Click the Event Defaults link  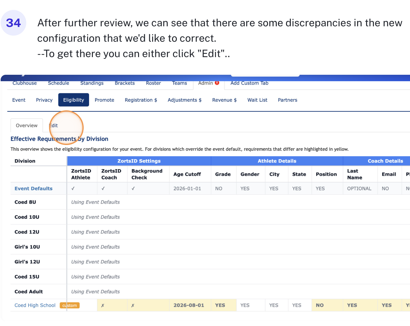click(x=33, y=189)
